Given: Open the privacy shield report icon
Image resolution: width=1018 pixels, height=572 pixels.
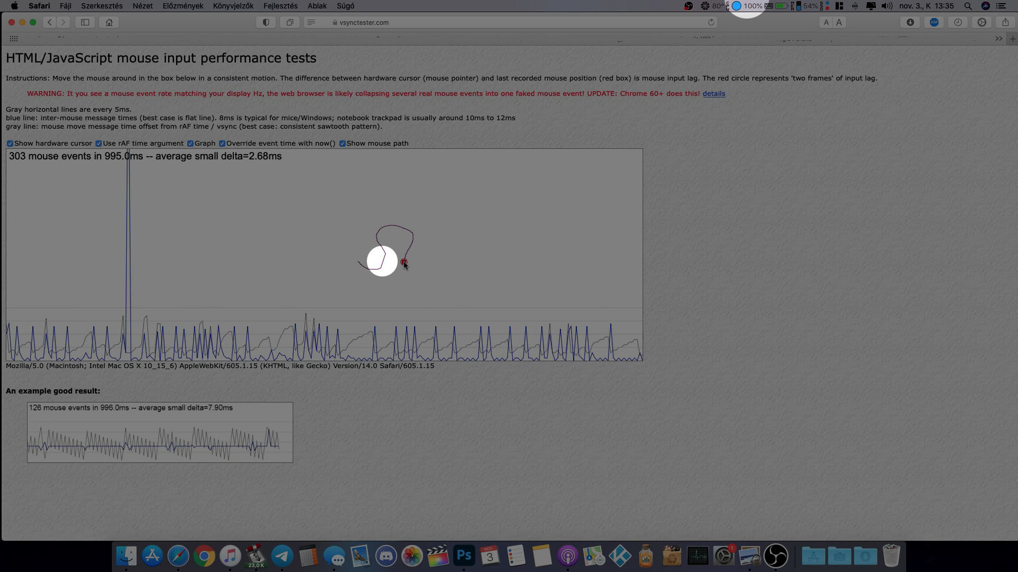Looking at the screenshot, I should (266, 22).
